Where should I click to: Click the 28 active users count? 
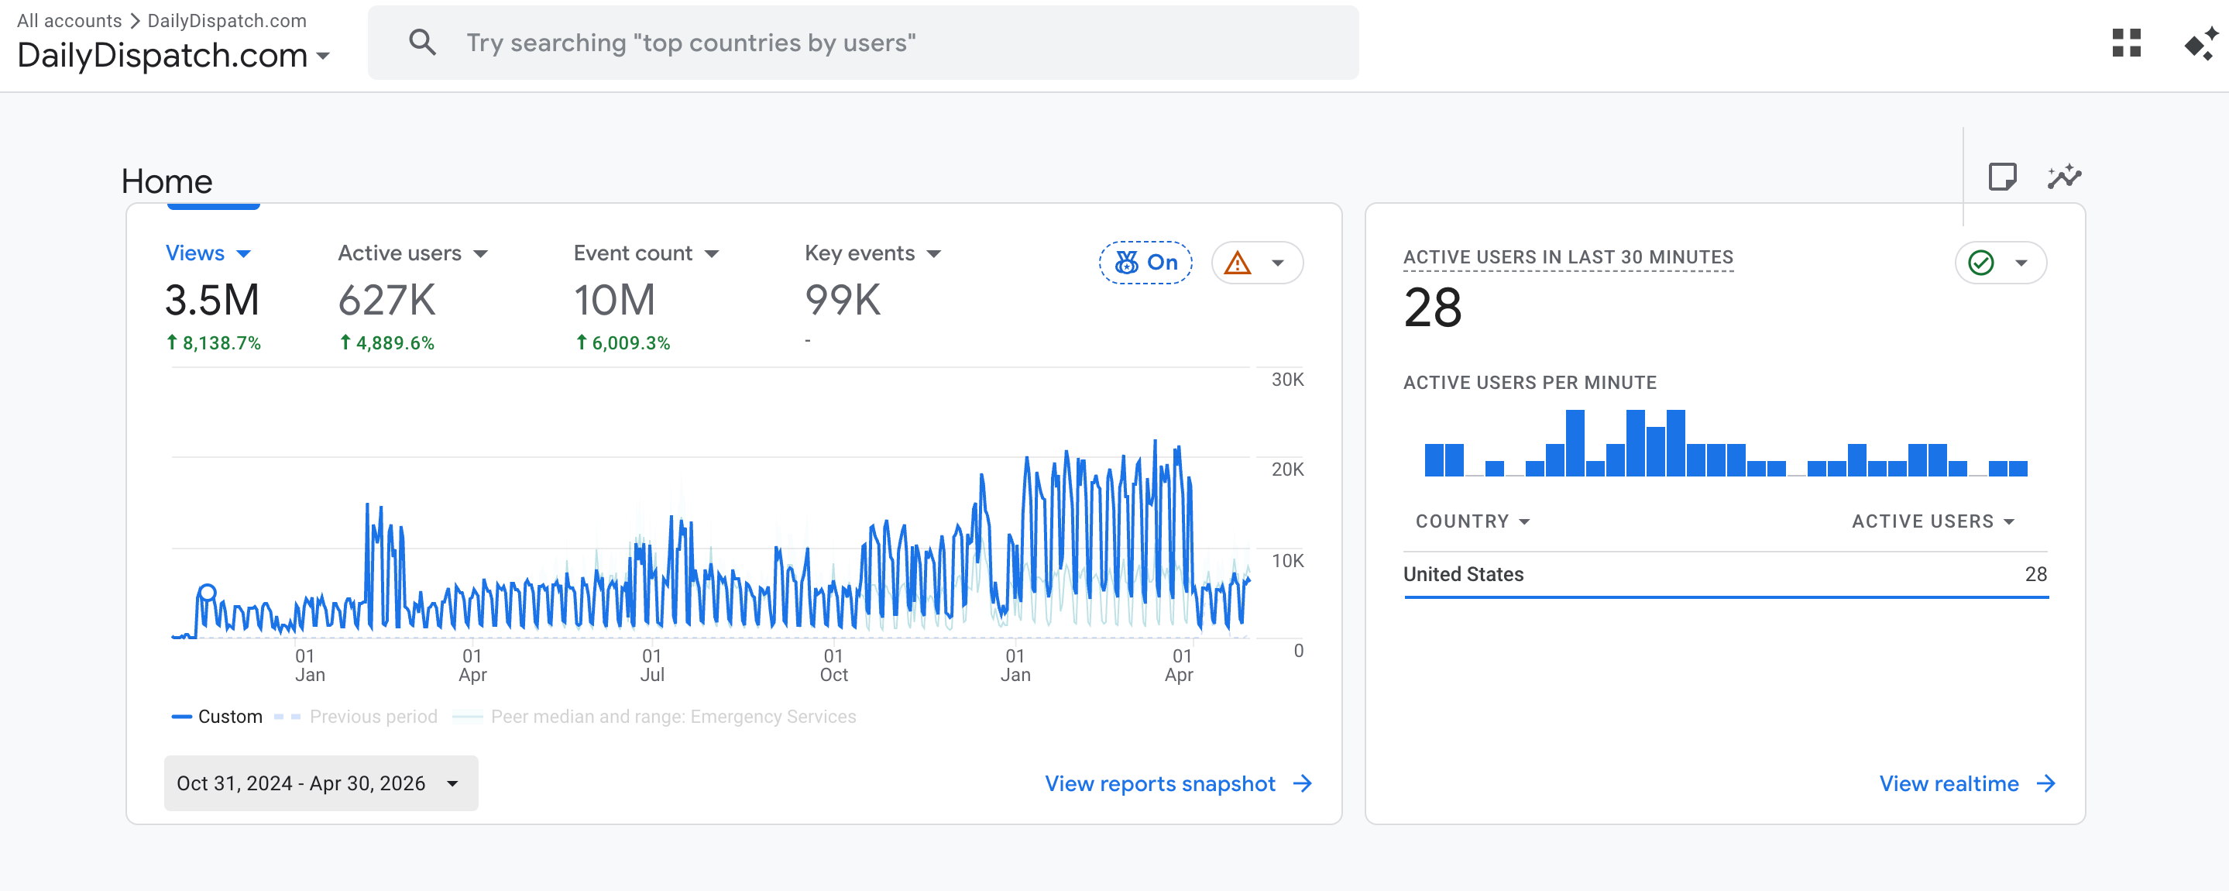tap(1433, 308)
